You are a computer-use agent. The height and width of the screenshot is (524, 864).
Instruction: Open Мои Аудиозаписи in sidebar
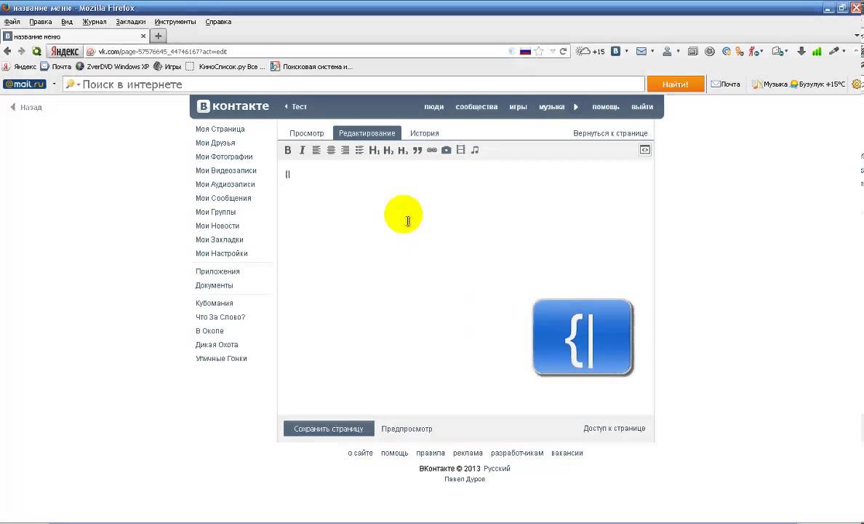[x=225, y=184]
